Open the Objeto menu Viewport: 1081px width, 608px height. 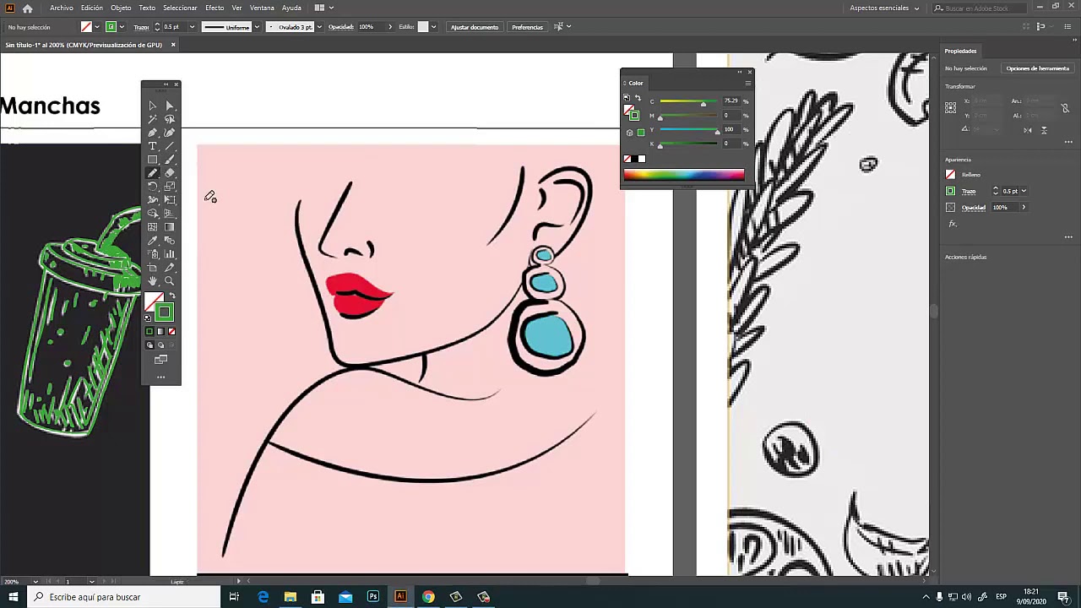(x=121, y=8)
